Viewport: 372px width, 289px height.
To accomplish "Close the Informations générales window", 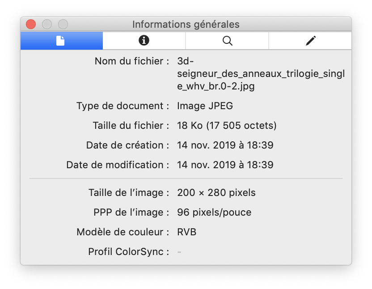I will pos(31,24).
